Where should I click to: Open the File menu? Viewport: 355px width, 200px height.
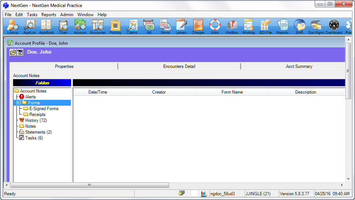[8, 15]
